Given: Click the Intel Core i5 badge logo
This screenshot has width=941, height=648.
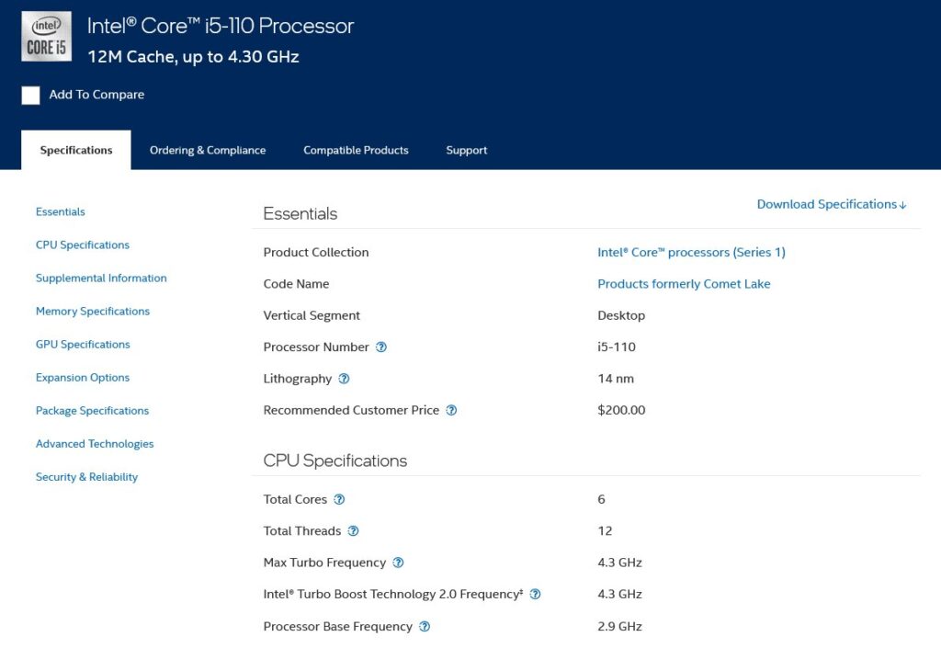Looking at the screenshot, I should pos(46,37).
